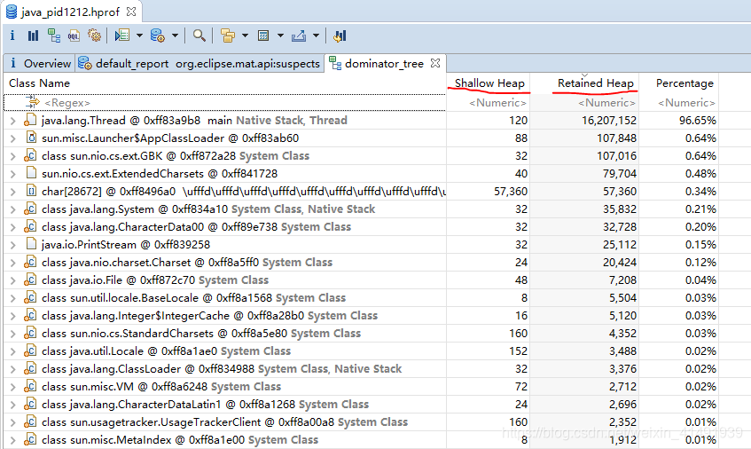Select the class sun.misc.MetaIndex row
This screenshot has width=751, height=449.
coord(362,439)
